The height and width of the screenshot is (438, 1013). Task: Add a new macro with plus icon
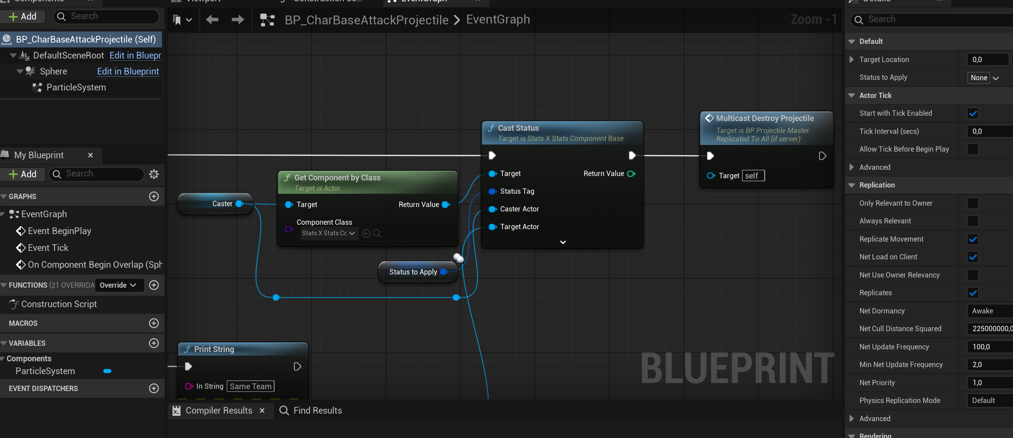pos(154,323)
